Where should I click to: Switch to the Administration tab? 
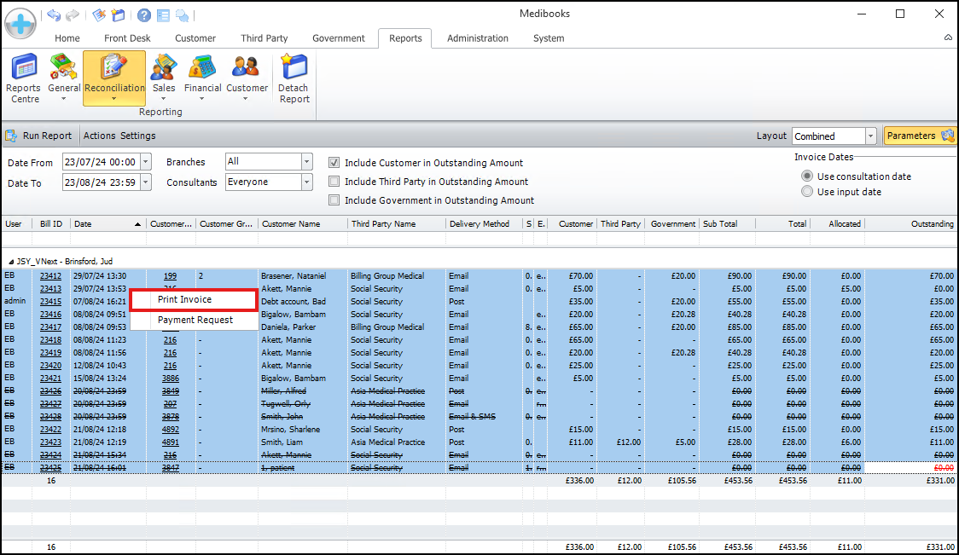[477, 38]
